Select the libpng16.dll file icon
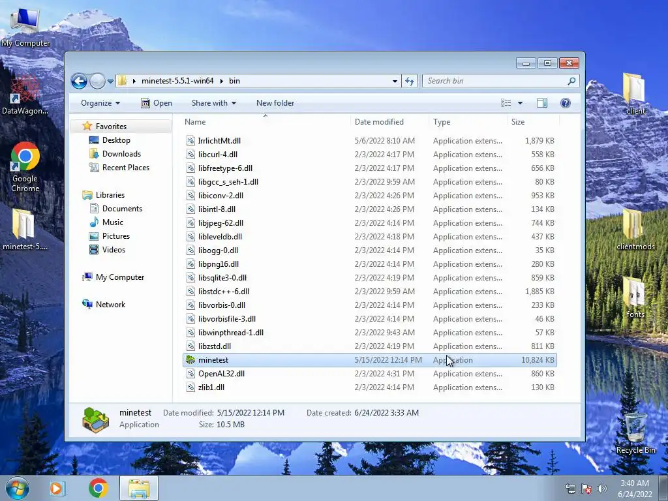 click(191, 264)
